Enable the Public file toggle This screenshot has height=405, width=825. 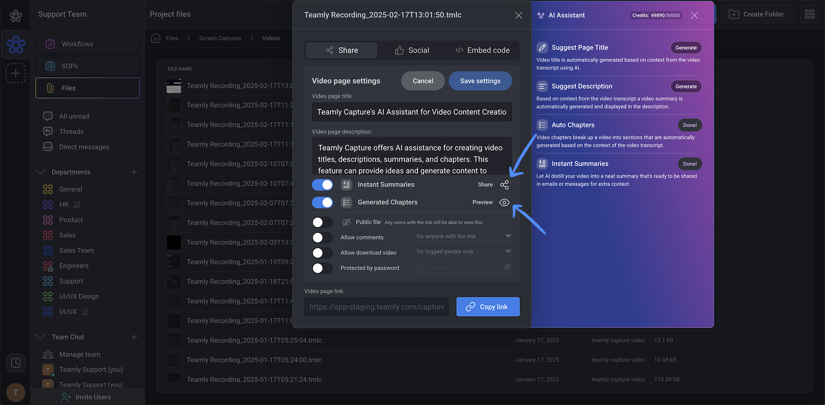tap(323, 222)
